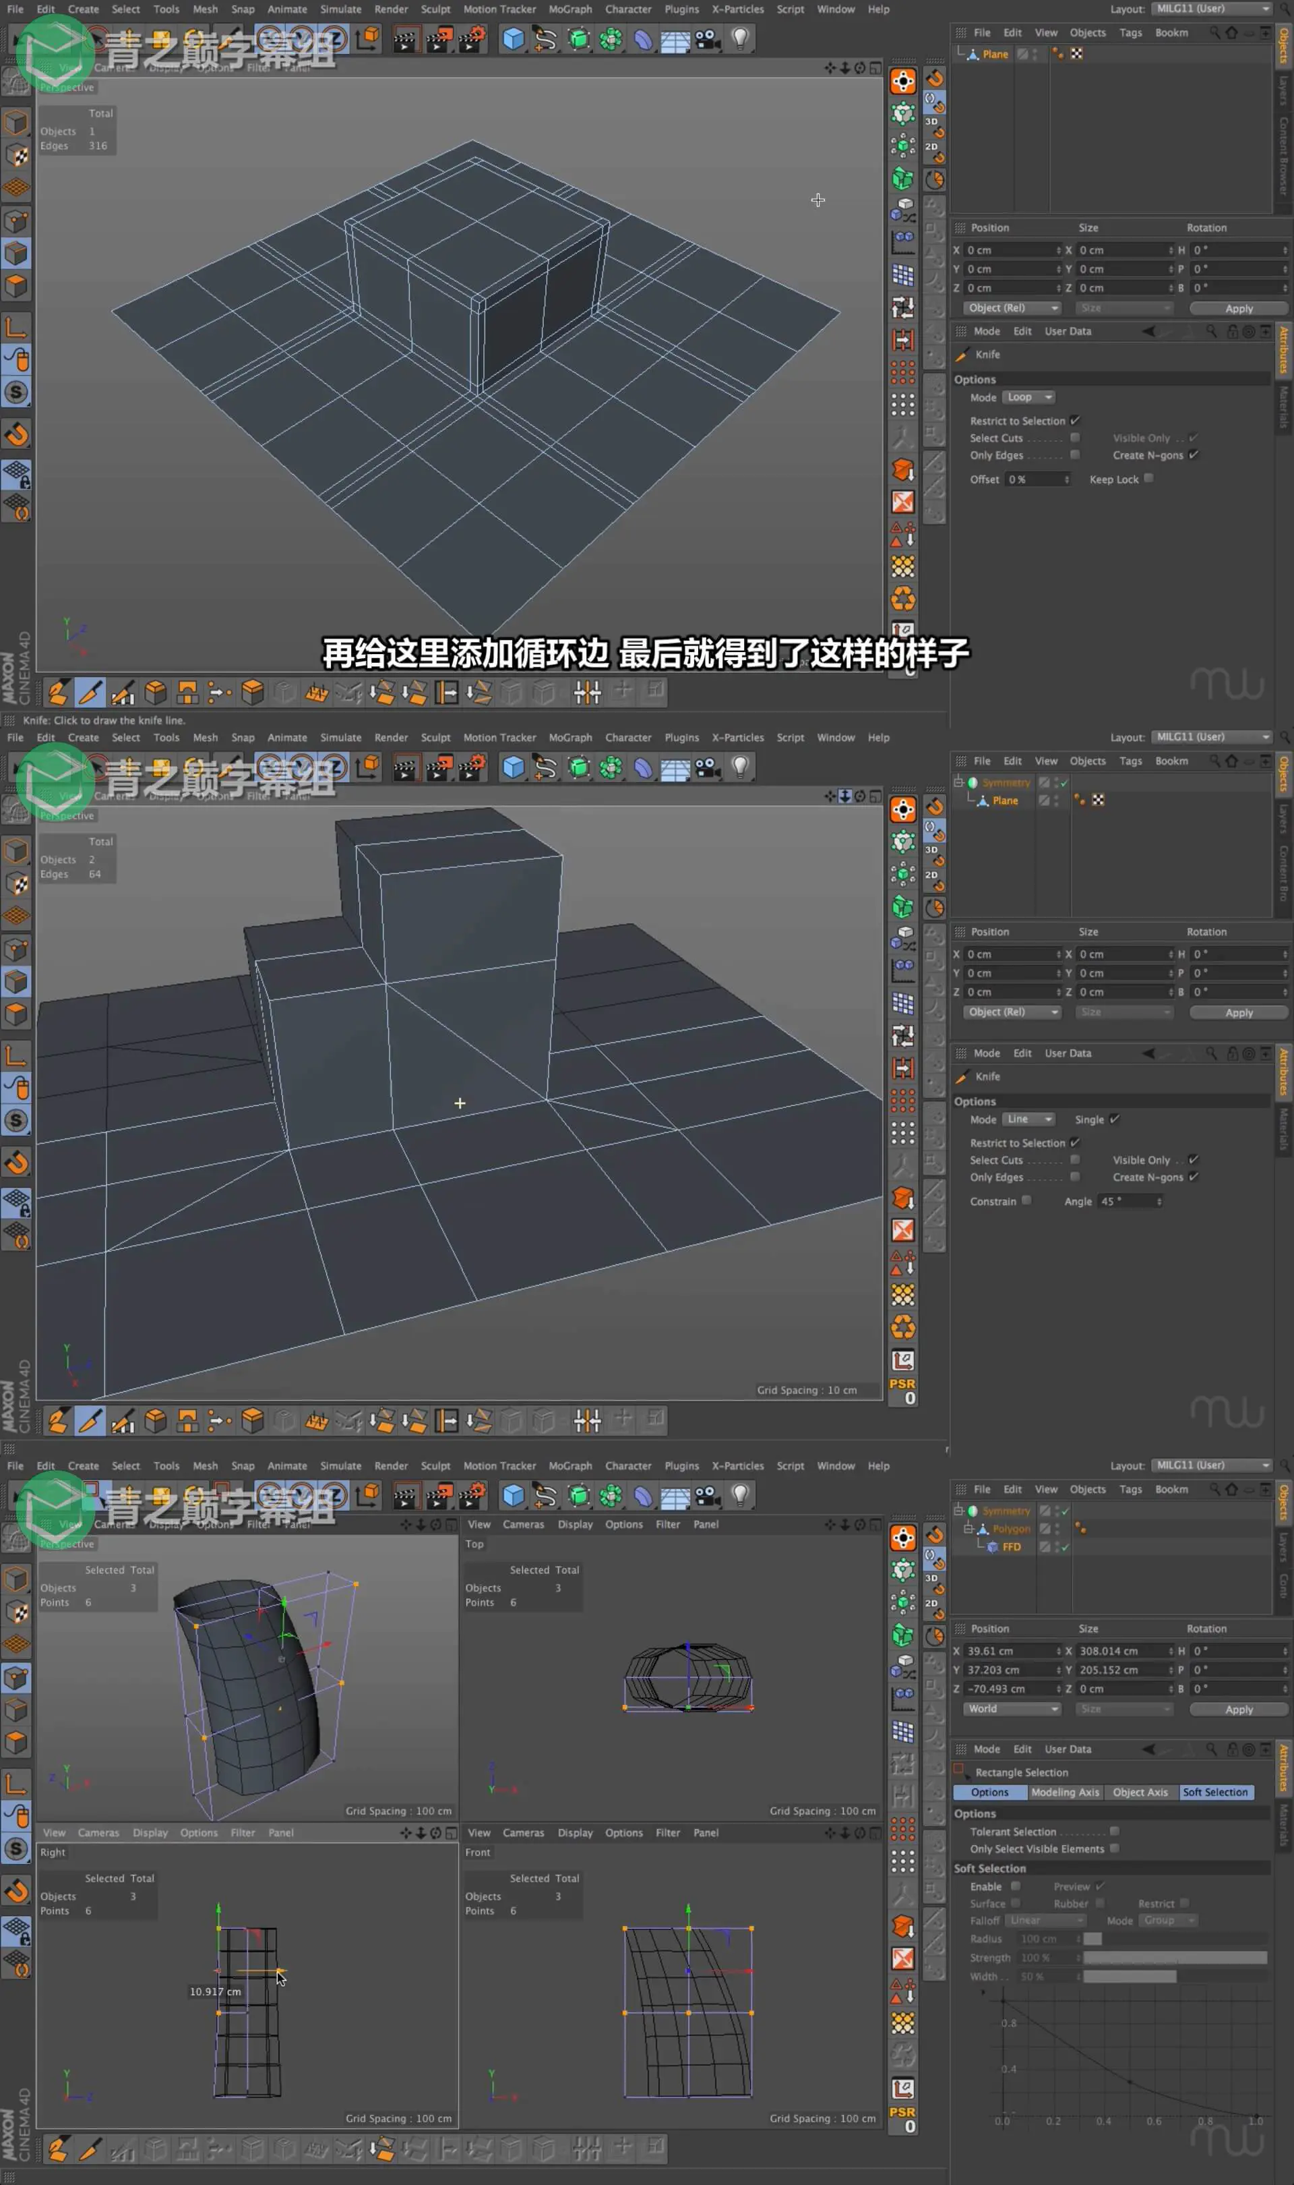This screenshot has width=1294, height=2185.
Task: Add a Cube primitive in top window toolbar
Action: coord(514,39)
